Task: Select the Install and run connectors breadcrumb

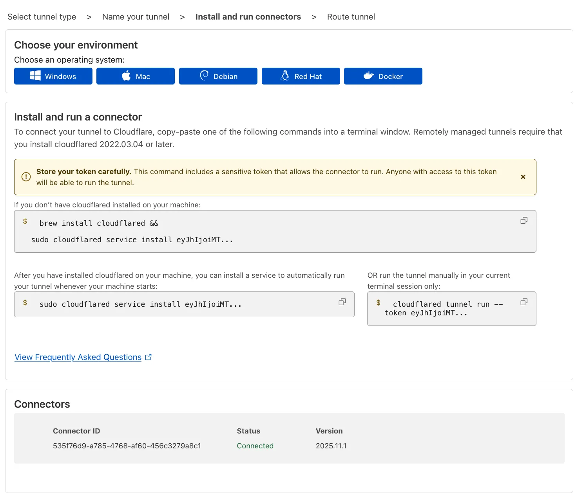Action: 248,17
